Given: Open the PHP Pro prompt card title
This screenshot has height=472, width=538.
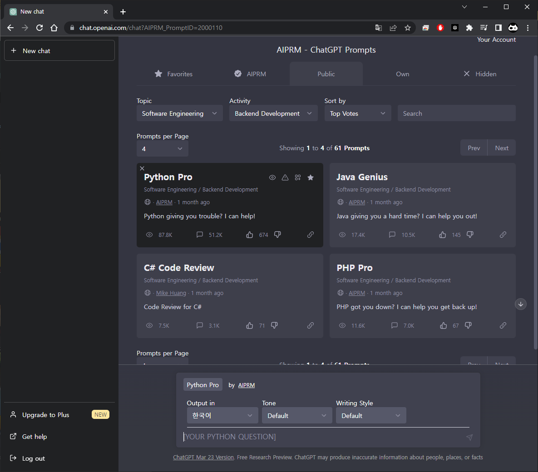Looking at the screenshot, I should point(355,268).
